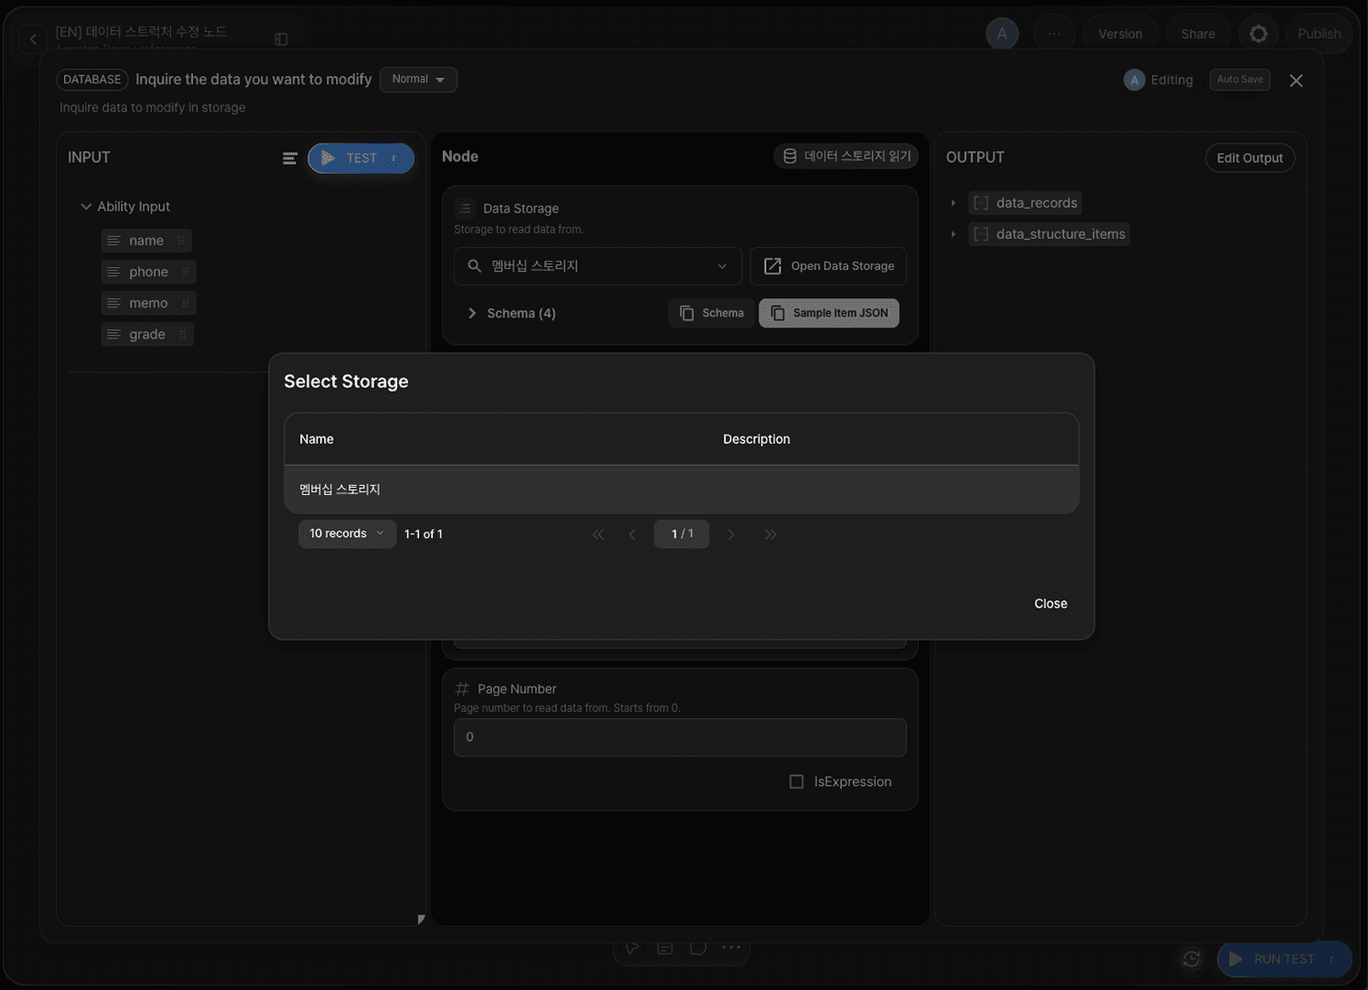The width and height of the screenshot is (1368, 990).
Task: Click the pointer tool in bottom toolbar
Action: [x=632, y=948]
